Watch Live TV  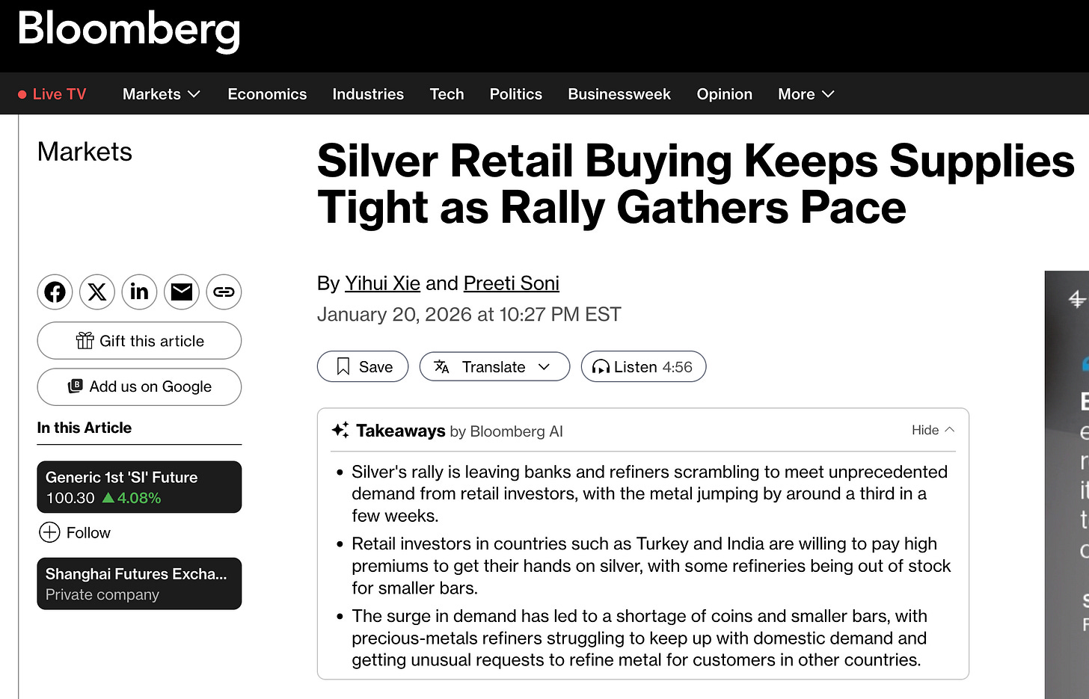pos(52,94)
